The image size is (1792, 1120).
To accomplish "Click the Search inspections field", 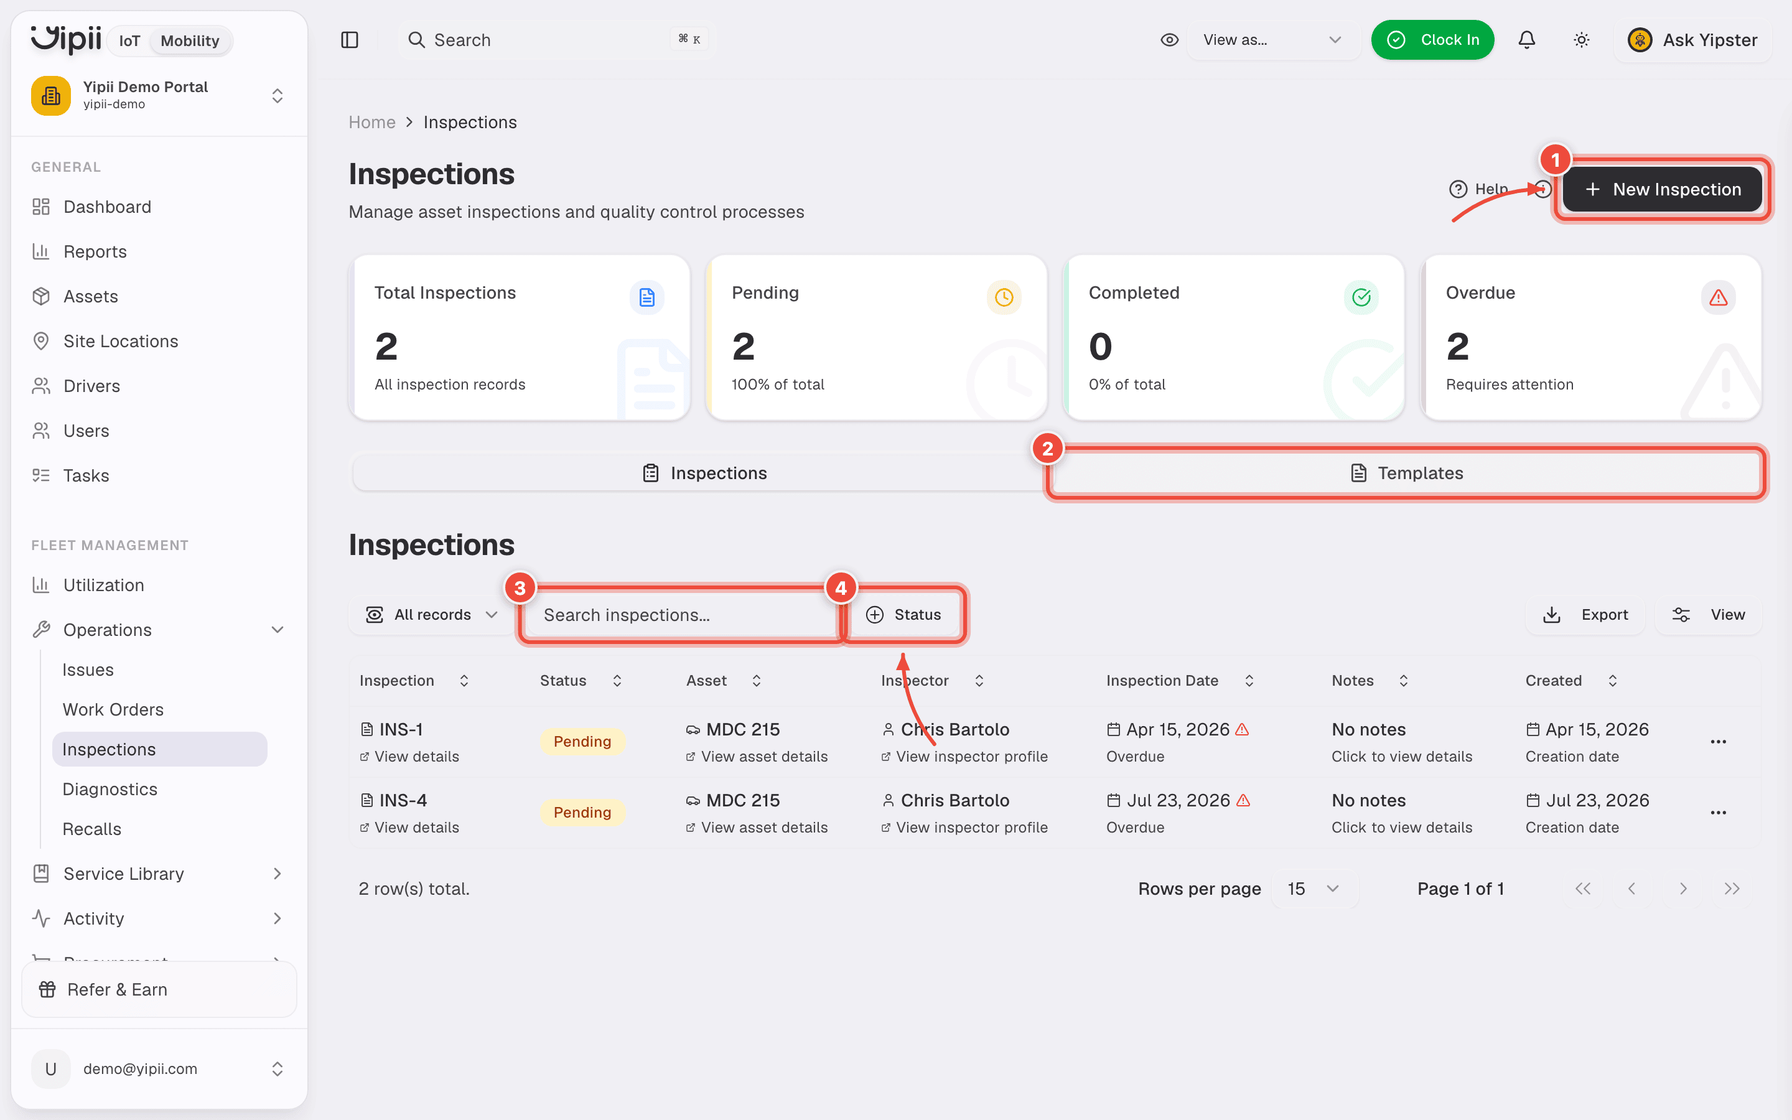I will (x=681, y=615).
